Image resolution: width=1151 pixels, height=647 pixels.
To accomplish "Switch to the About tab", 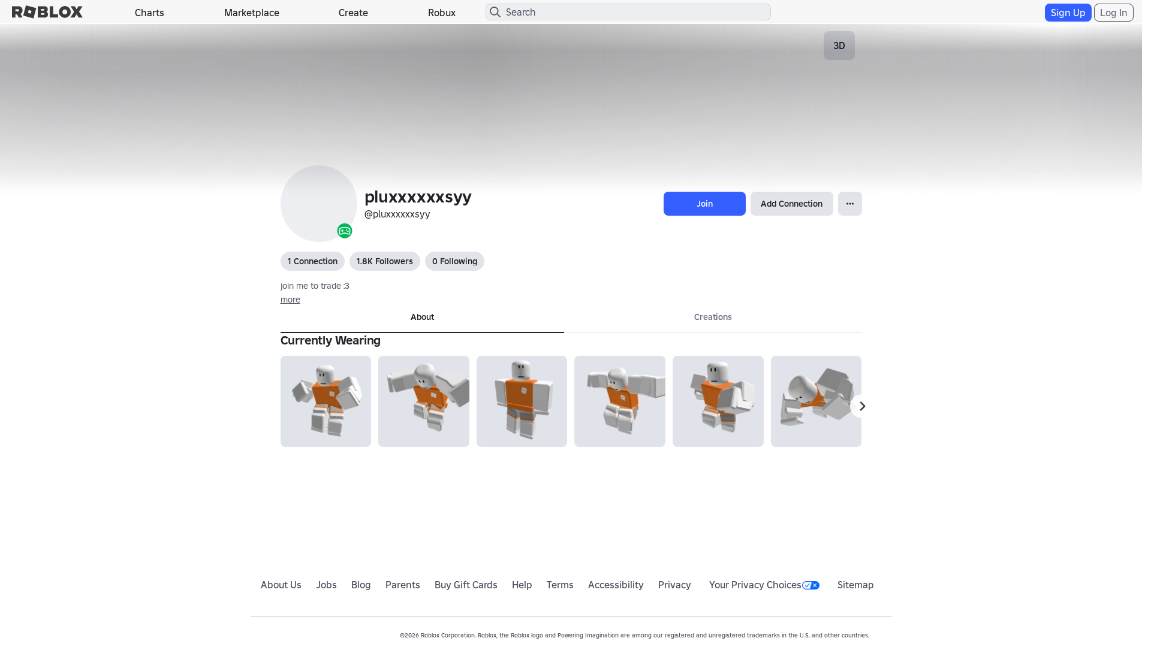I will point(422,318).
